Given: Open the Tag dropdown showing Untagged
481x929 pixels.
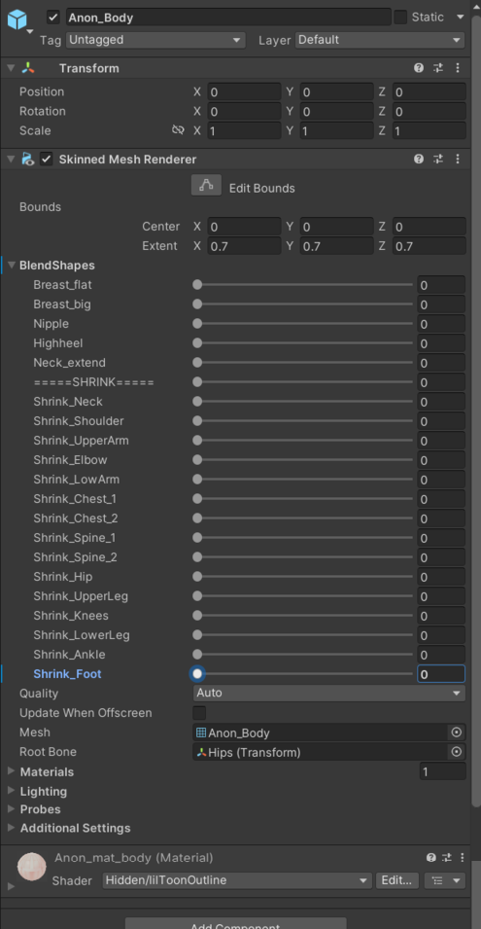Looking at the screenshot, I should pyautogui.click(x=155, y=40).
